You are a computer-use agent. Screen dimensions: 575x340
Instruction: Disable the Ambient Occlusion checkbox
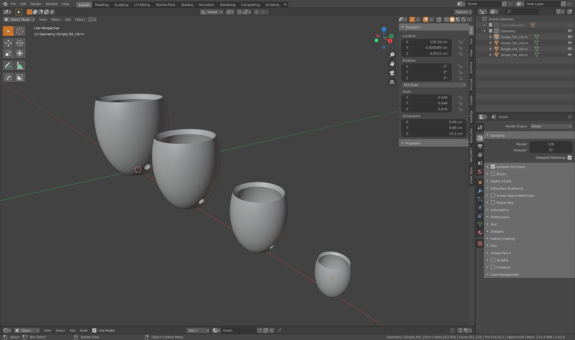pyautogui.click(x=493, y=167)
